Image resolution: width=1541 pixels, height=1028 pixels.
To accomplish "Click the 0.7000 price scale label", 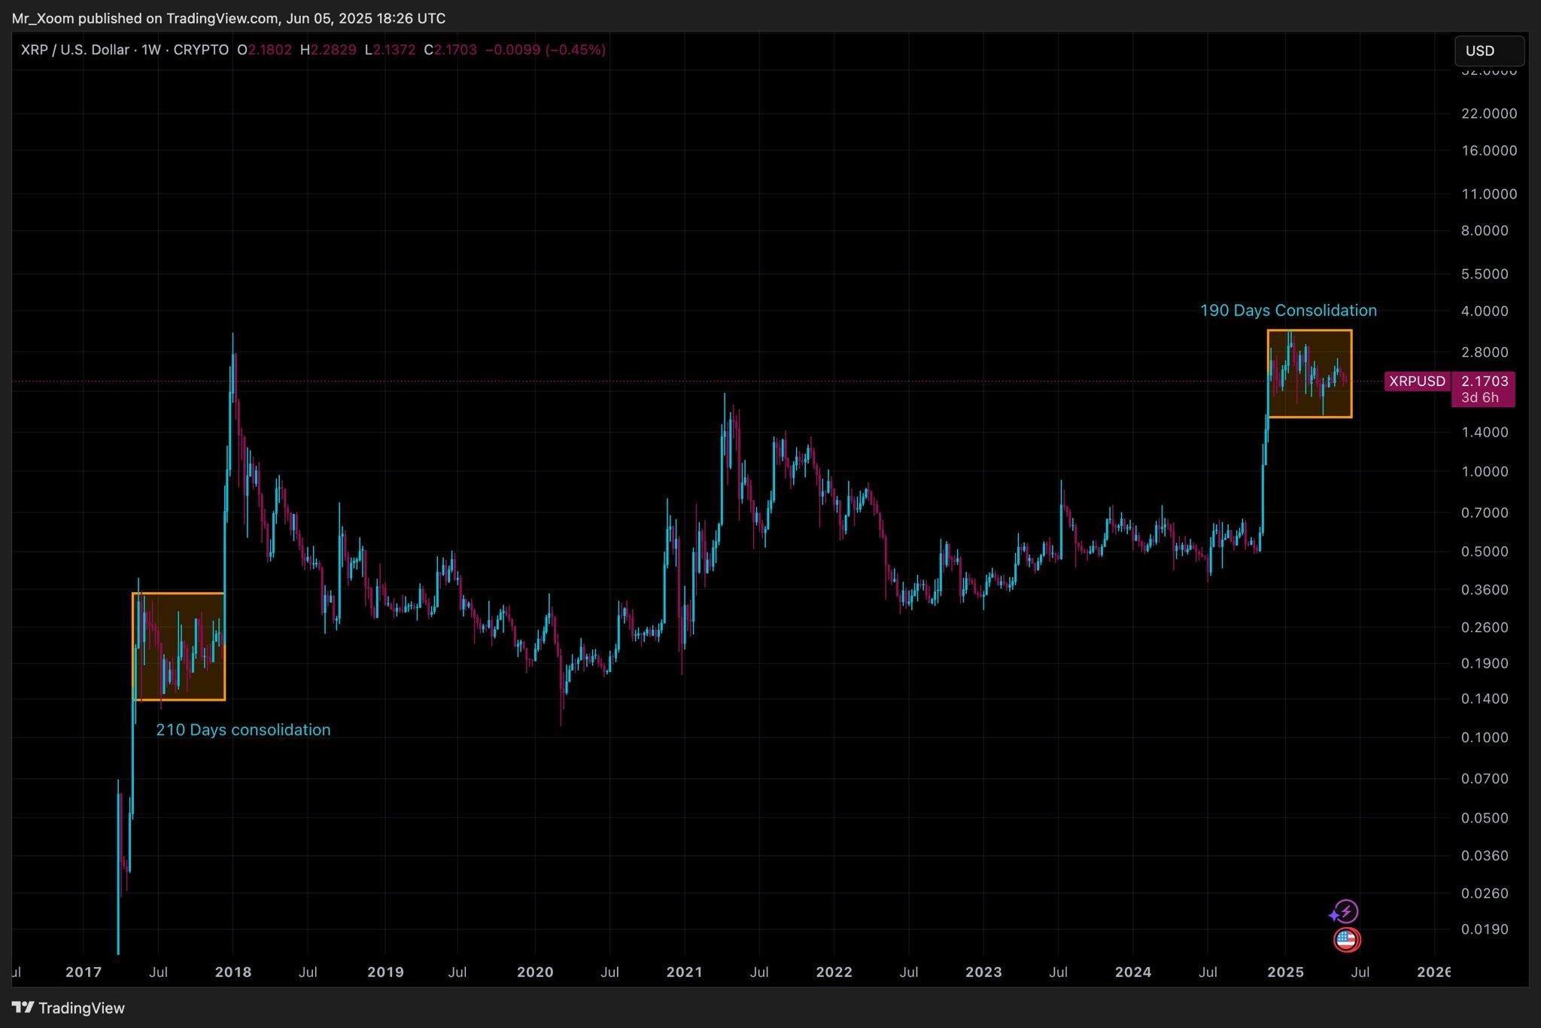I will coord(1485,513).
